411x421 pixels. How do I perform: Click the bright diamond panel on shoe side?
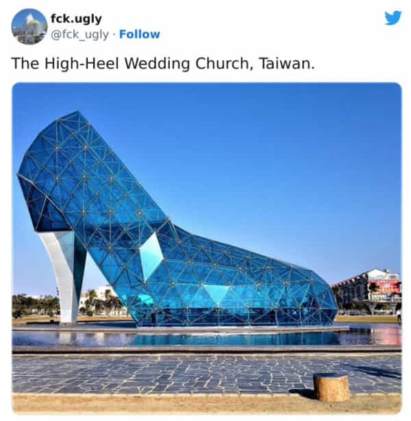[151, 256]
